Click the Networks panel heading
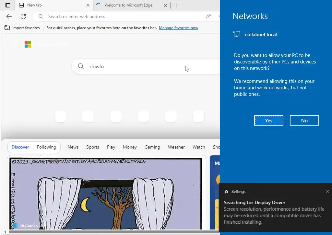Screen dimensions: 332x235 [x=250, y=16]
